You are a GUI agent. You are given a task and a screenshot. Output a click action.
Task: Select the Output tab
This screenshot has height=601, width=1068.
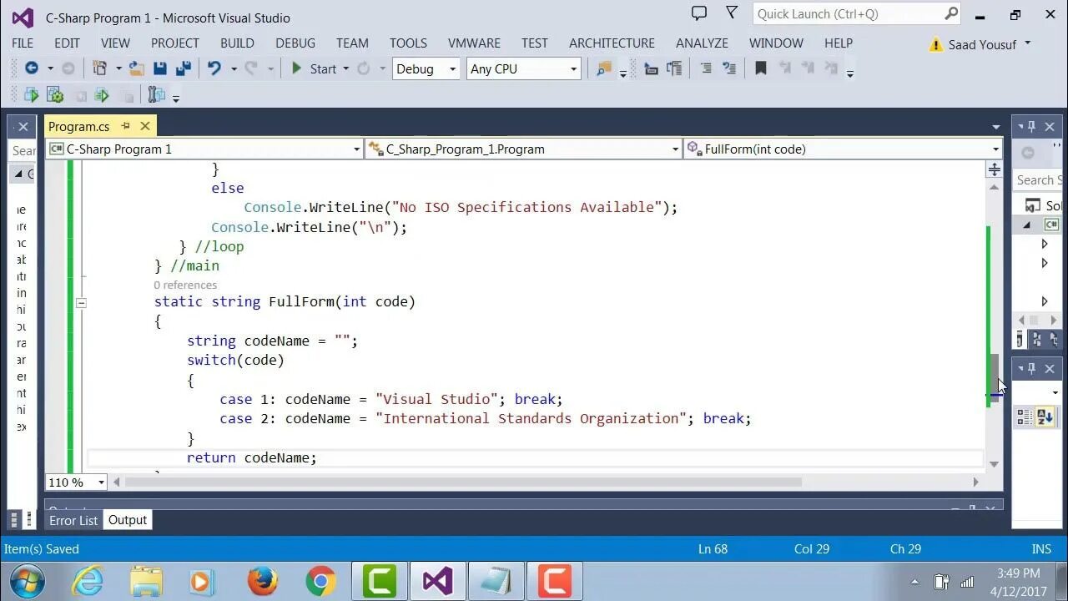[x=128, y=520]
